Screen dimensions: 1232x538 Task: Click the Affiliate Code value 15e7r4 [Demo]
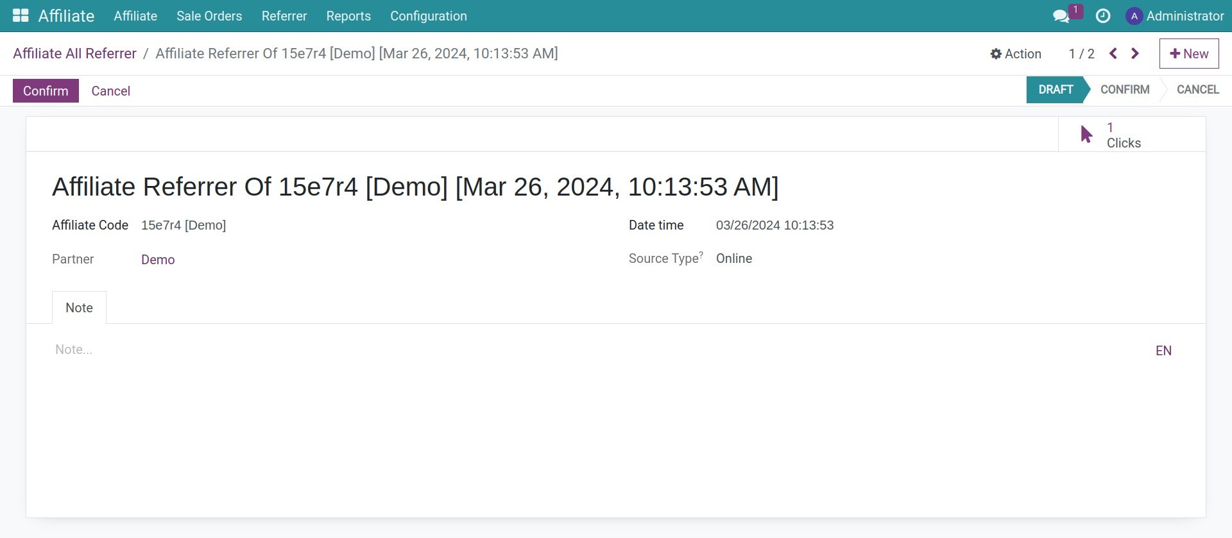(184, 225)
